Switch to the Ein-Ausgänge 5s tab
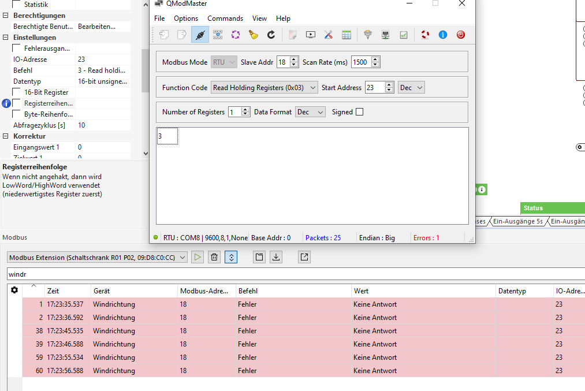Screen dimensions: 585x391 pos(518,221)
